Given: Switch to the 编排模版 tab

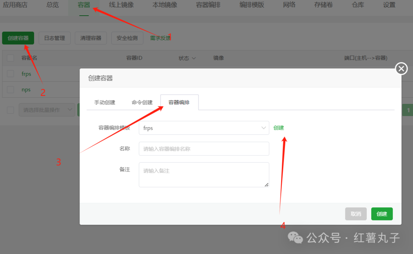Looking at the screenshot, I should tap(252, 5).
